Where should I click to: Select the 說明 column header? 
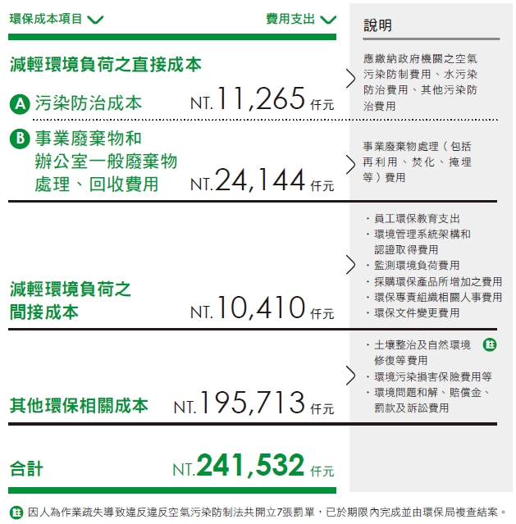pos(378,25)
